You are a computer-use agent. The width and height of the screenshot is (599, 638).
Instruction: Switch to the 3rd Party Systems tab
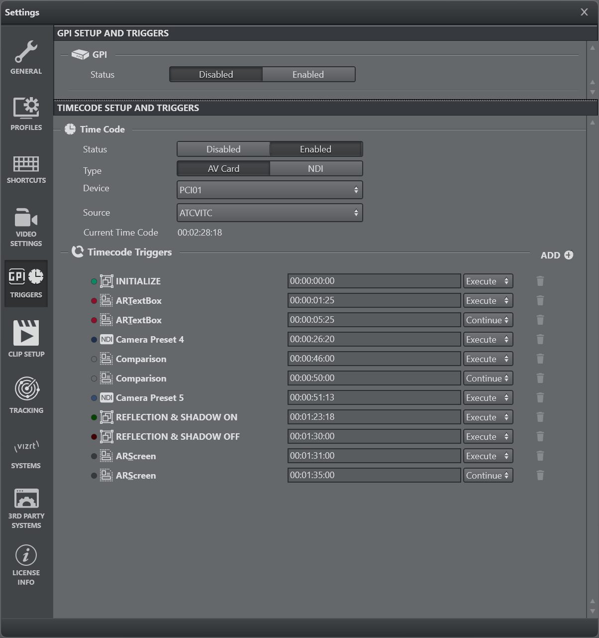26,508
